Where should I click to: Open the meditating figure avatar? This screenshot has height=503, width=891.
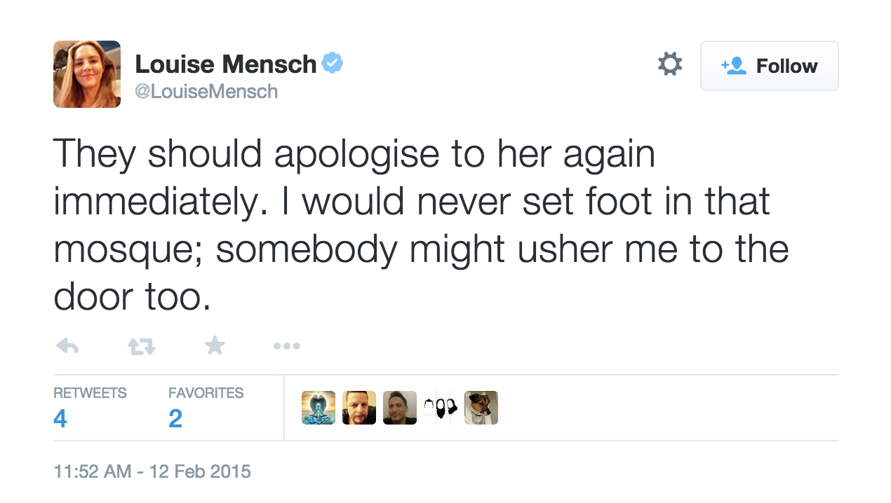319,408
